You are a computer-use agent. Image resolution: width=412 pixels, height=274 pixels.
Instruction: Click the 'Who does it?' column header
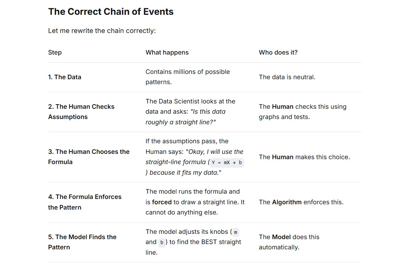coord(278,52)
